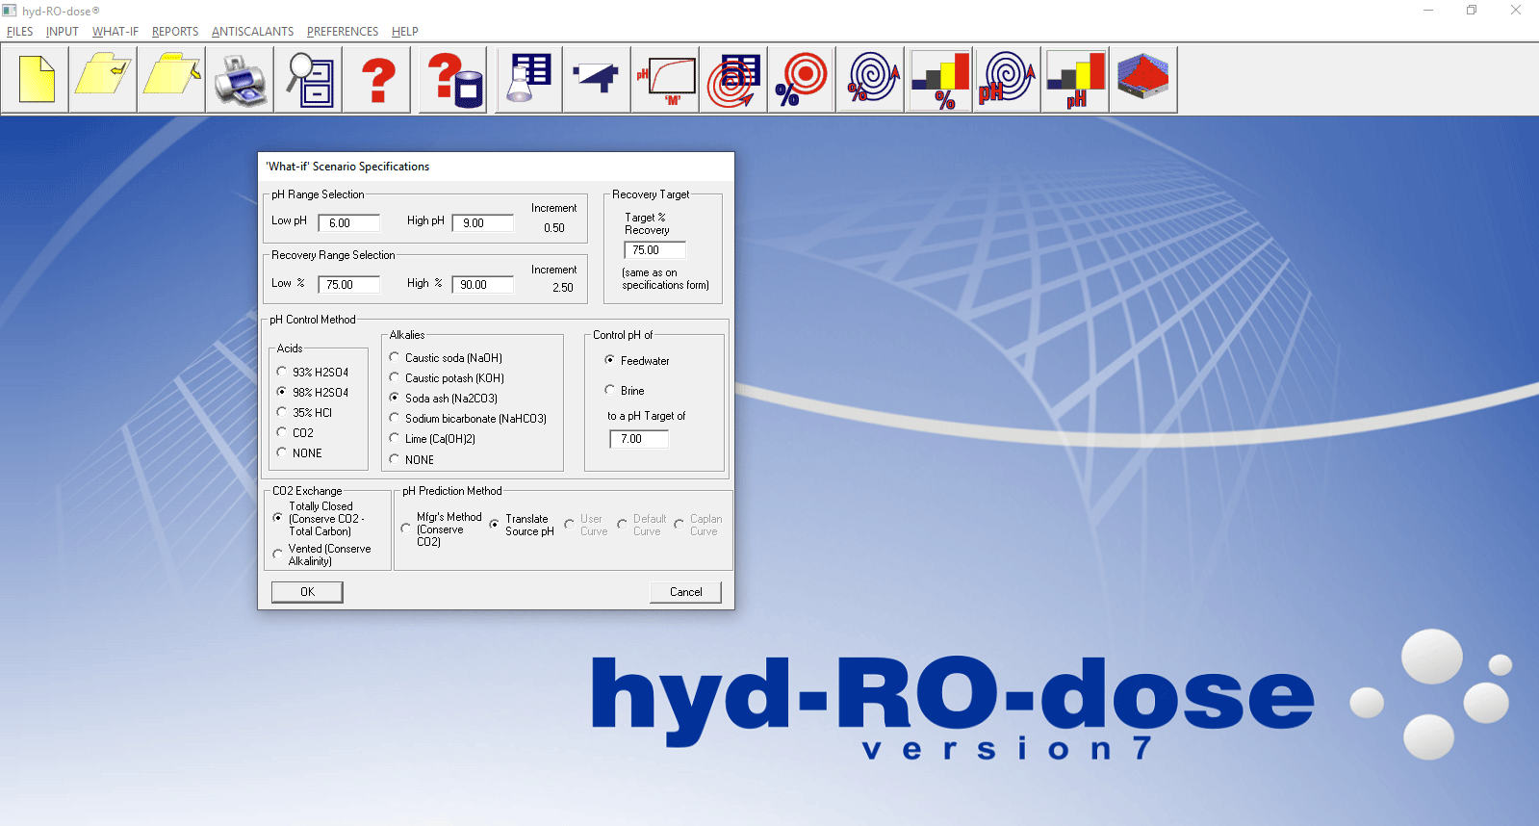
Task: Open the FILES menu
Action: 19,32
